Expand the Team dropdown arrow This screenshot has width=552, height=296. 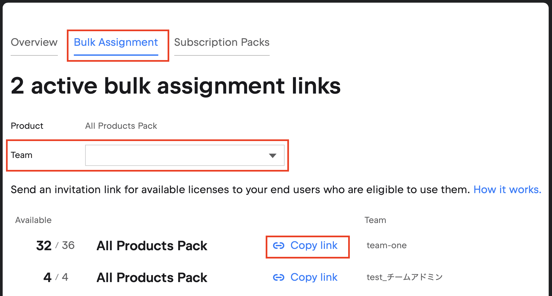[x=273, y=155]
